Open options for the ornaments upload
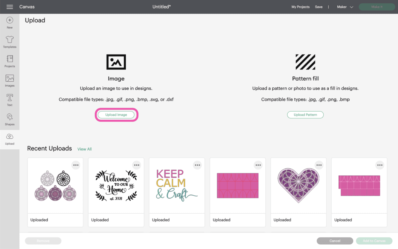Screen dimensions: 398x249 point(76,165)
